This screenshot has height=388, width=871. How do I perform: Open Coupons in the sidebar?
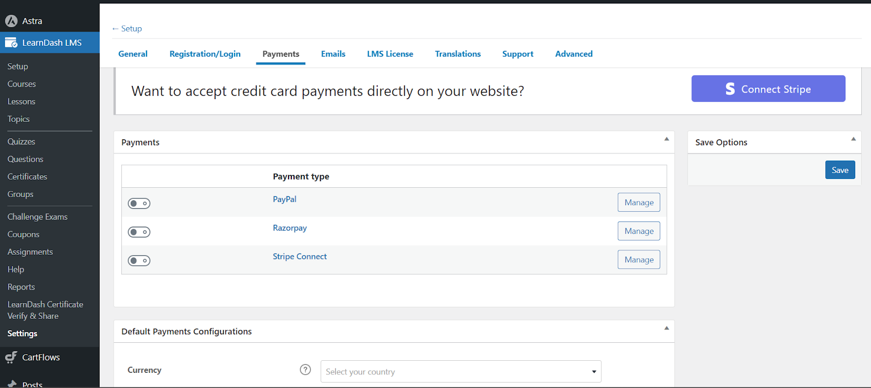coord(23,234)
